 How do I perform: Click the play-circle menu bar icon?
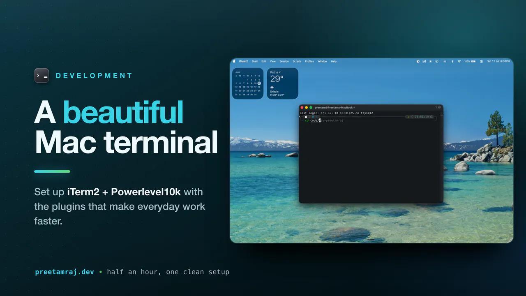[437, 61]
